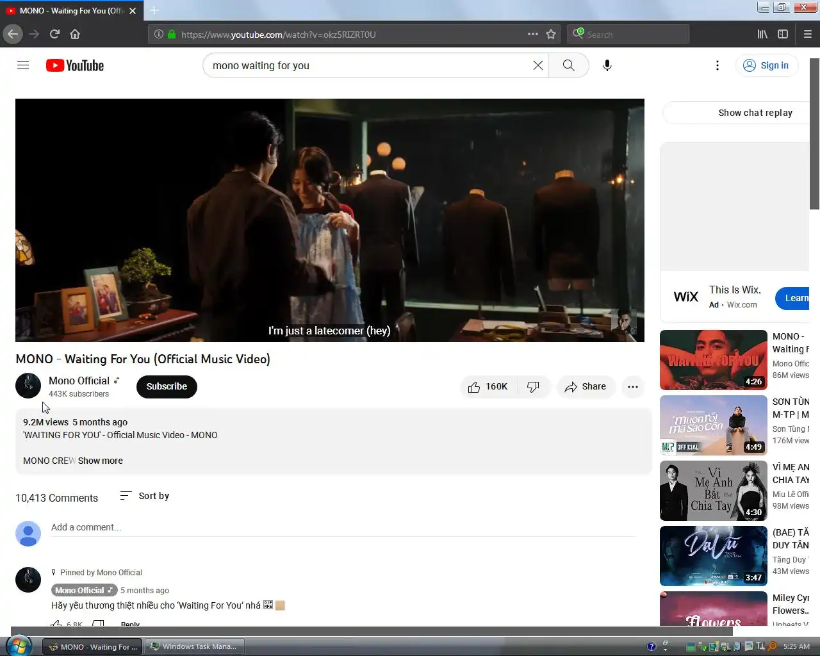The width and height of the screenshot is (820, 656).
Task: Open MONO Waiting For You 4:26 thumbnail
Action: click(714, 360)
